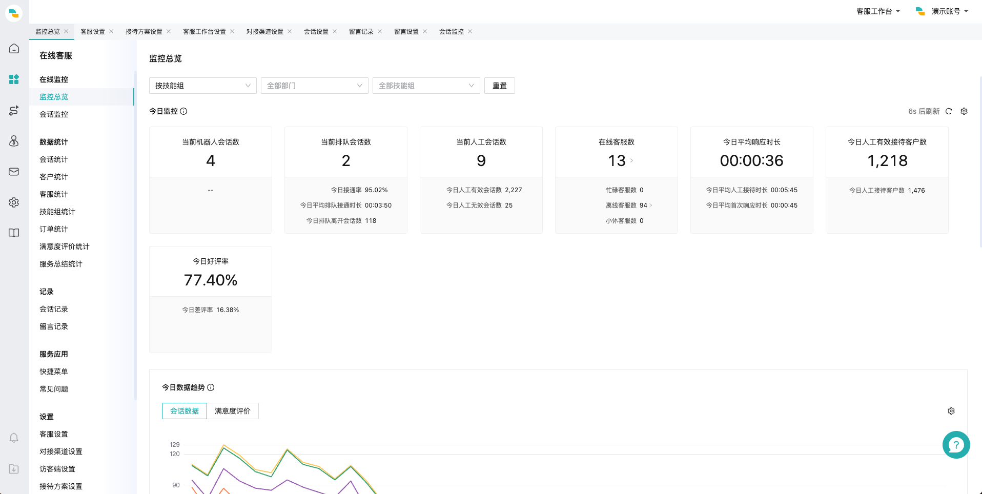Screen dimensions: 982x494
Task: Open the knowledge base book icon
Action: pyautogui.click(x=14, y=233)
